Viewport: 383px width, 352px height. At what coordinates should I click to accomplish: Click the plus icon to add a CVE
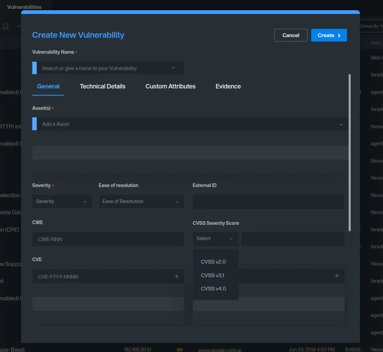pyautogui.click(x=177, y=276)
